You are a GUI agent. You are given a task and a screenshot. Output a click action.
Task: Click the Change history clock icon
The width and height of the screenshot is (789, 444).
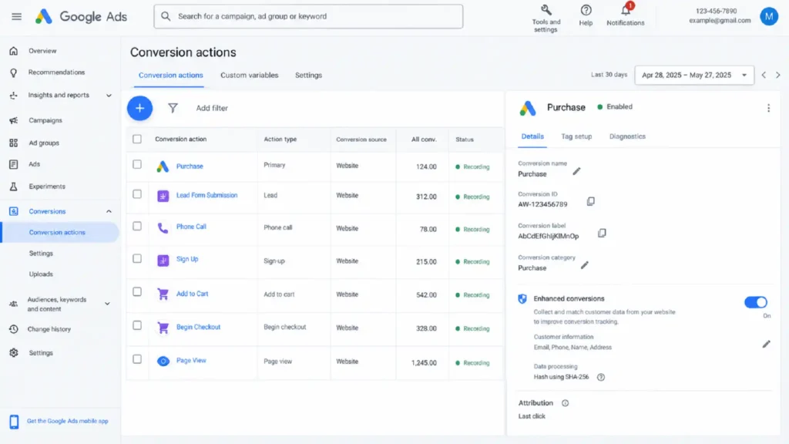click(x=14, y=329)
